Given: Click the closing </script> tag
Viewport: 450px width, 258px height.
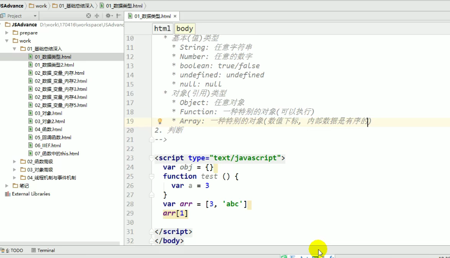Looking at the screenshot, I should 173,232.
